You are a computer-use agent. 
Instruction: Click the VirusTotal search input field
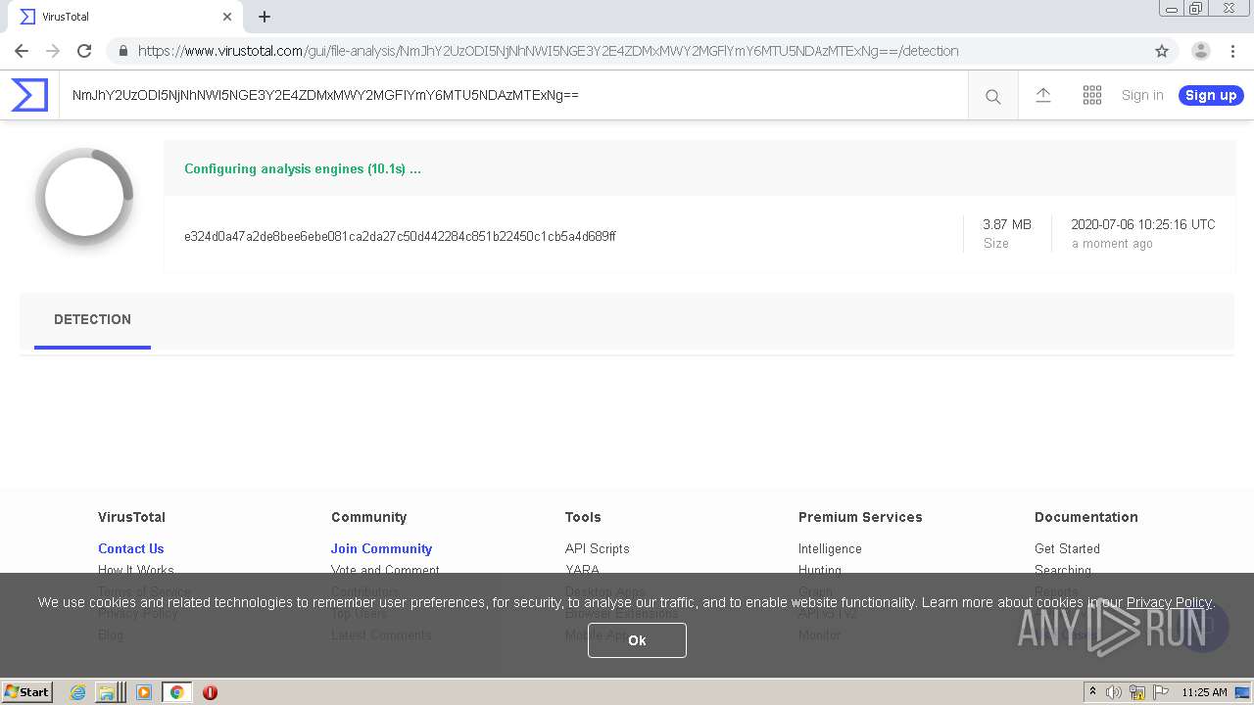point(513,95)
